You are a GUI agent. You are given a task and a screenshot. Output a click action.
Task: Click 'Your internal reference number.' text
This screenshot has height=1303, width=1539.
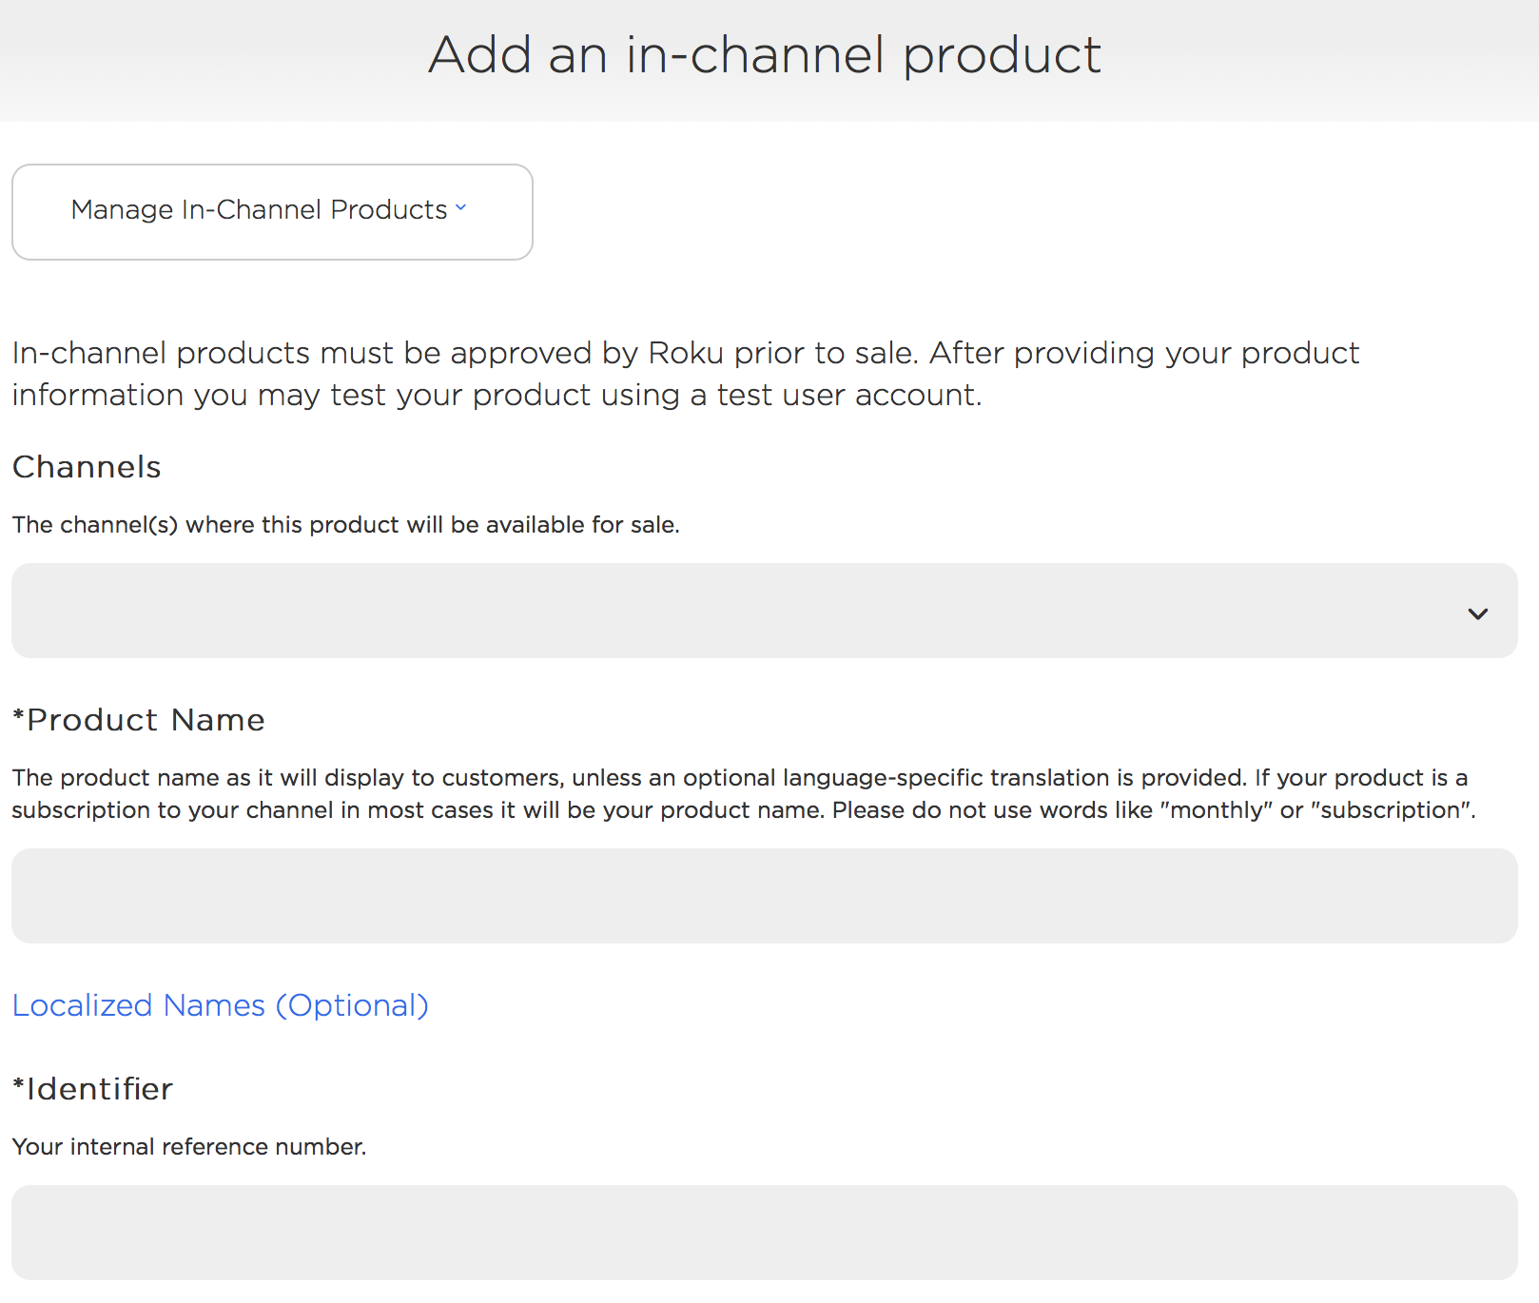[x=189, y=1147]
